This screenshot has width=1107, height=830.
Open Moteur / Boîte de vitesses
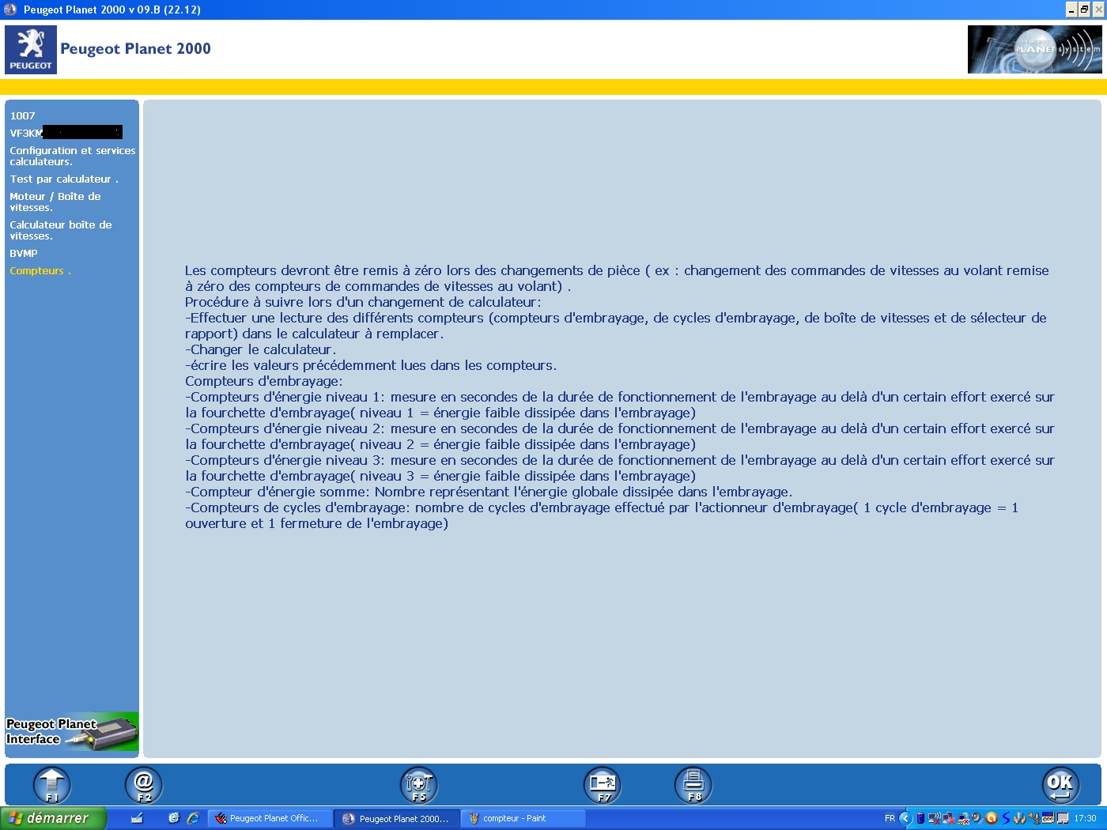coord(55,202)
